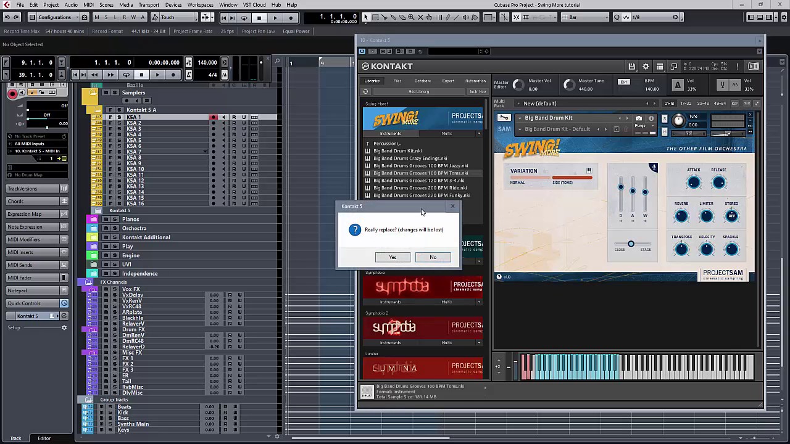Click the Cubase undo arrow
Viewport: 790px width, 444px height.
pyautogui.click(x=6, y=17)
